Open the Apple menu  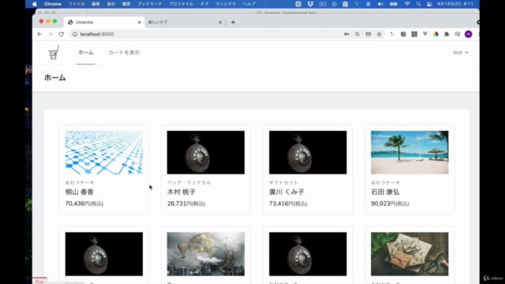(35, 4)
